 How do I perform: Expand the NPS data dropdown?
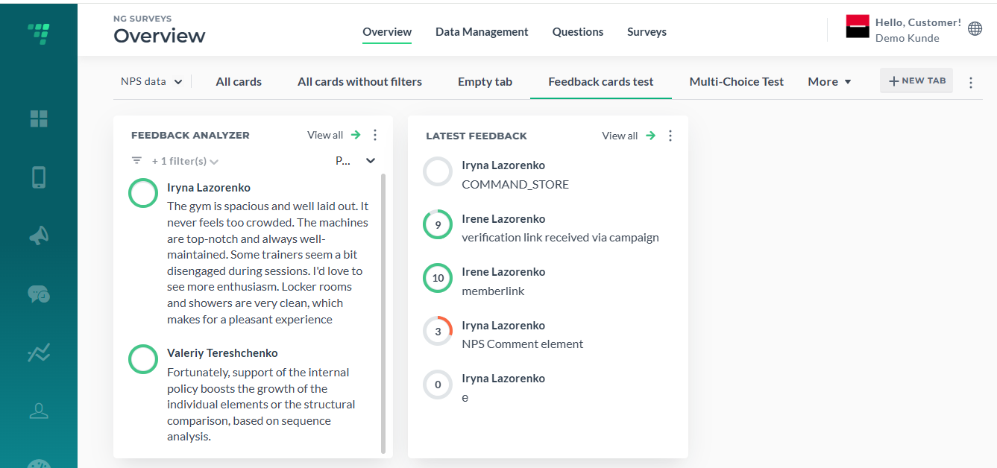pyautogui.click(x=151, y=82)
